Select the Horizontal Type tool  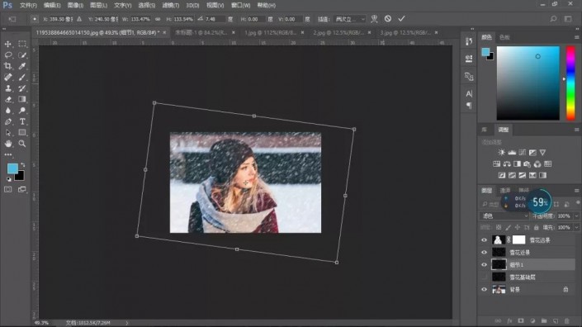point(22,121)
